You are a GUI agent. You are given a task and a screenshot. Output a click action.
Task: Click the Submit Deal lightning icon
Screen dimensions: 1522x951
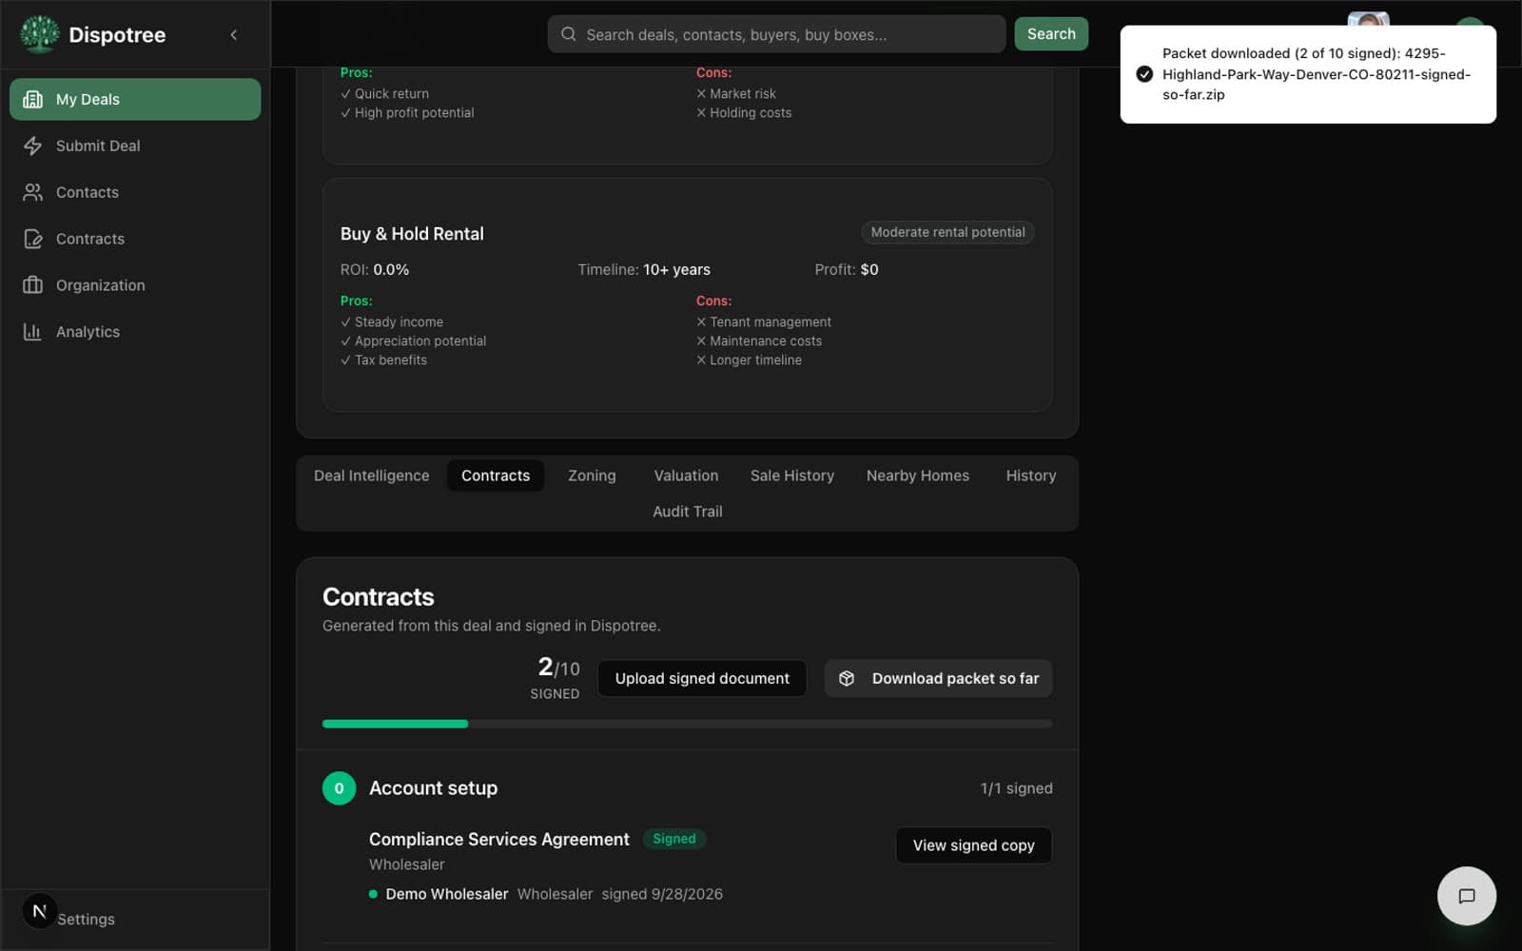pyautogui.click(x=32, y=146)
